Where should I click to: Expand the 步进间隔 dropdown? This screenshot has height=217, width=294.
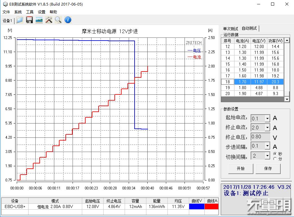267,146
